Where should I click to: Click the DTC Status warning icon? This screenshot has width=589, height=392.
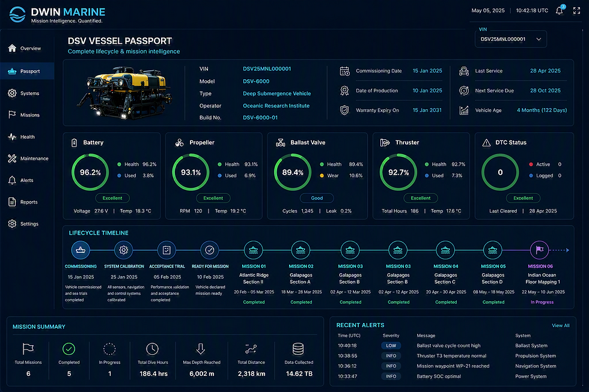tap(486, 142)
